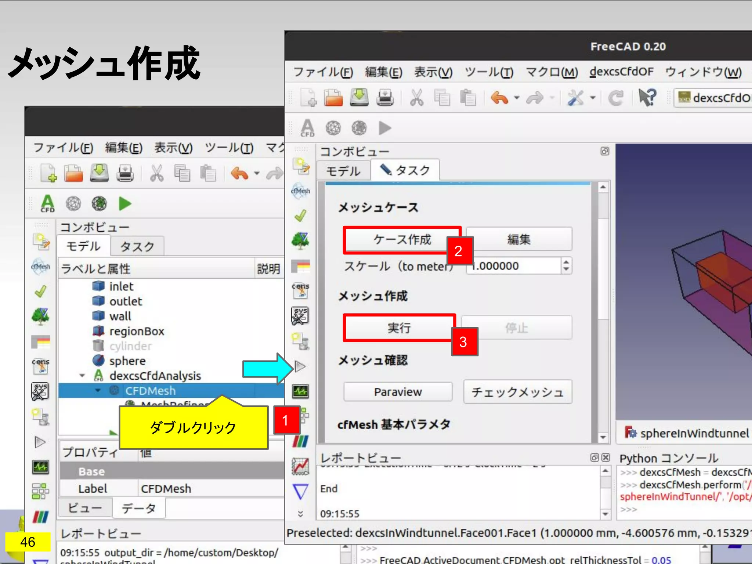The height and width of the screenshot is (564, 752).
Task: Collapse the CFDMesh tree node
Action: coord(98,391)
